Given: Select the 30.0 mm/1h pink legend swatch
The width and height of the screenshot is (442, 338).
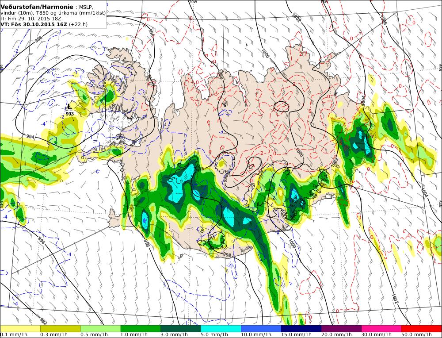Looking at the screenshot, I should [x=381, y=328].
